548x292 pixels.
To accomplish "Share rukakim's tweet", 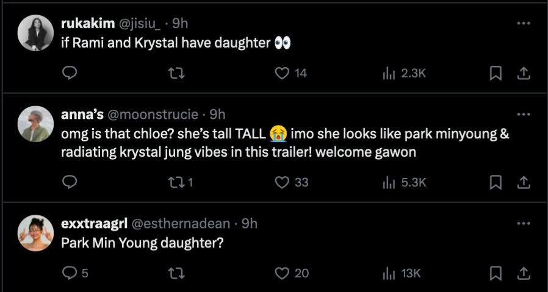I will tap(523, 73).
